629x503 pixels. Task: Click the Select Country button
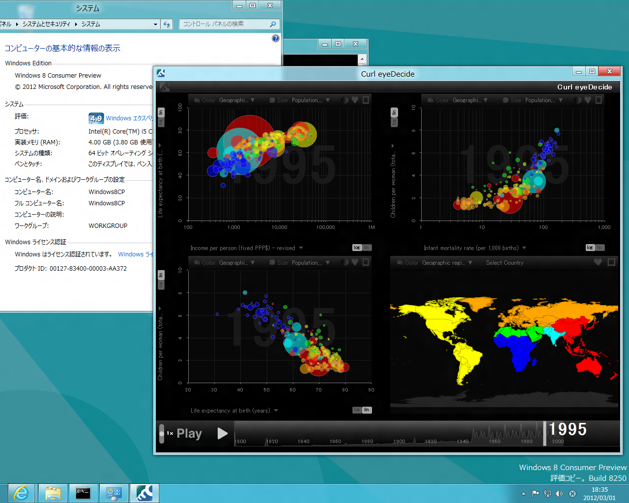505,263
